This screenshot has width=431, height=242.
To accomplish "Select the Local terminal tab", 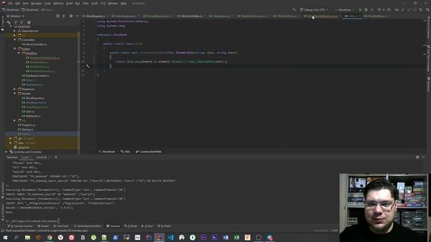I will tap(25, 157).
